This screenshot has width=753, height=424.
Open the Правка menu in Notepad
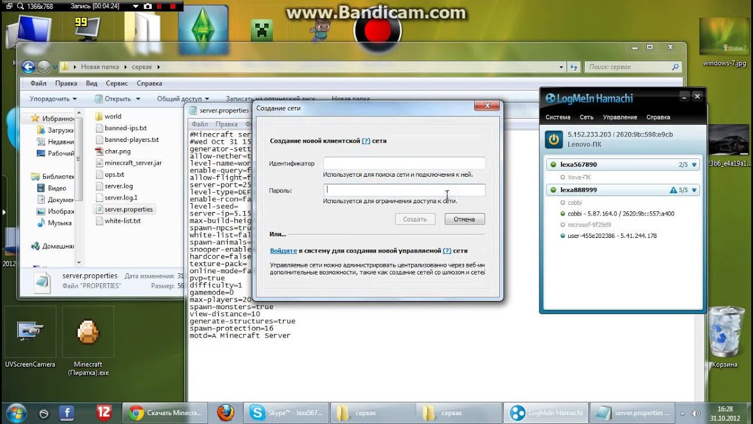pyautogui.click(x=226, y=124)
